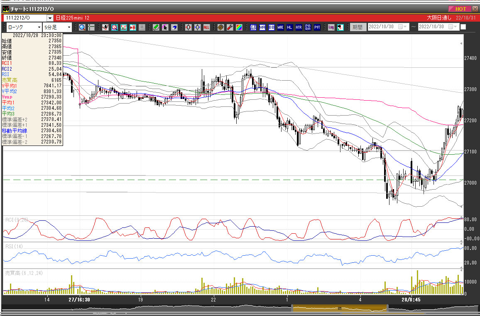The height and width of the screenshot is (316, 480).
Task: Toggle the PVT pivot indicator
Action: pos(317,27)
